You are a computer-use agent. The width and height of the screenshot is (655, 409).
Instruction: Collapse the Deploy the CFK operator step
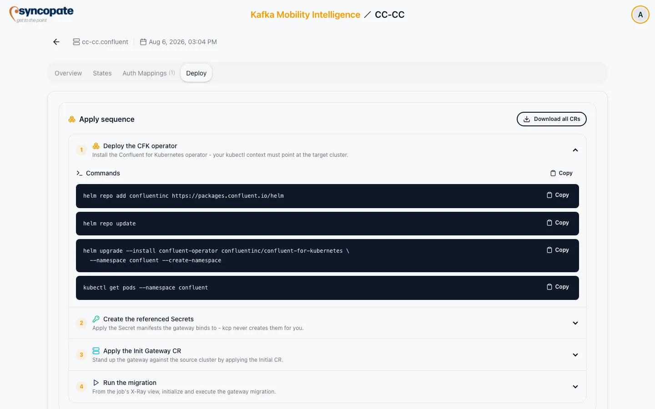[575, 150]
